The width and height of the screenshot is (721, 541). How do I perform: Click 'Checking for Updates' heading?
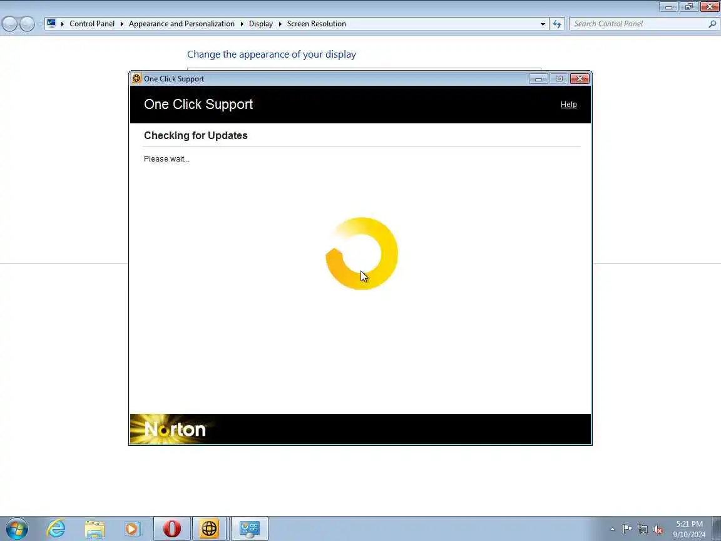[195, 135]
